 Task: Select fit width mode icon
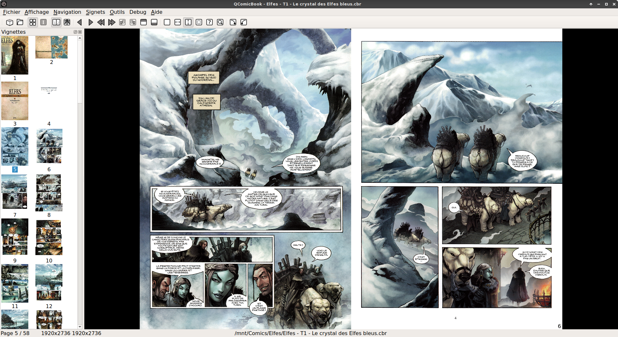pos(178,22)
